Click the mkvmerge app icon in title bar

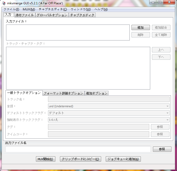pyautogui.click(x=4, y=3)
